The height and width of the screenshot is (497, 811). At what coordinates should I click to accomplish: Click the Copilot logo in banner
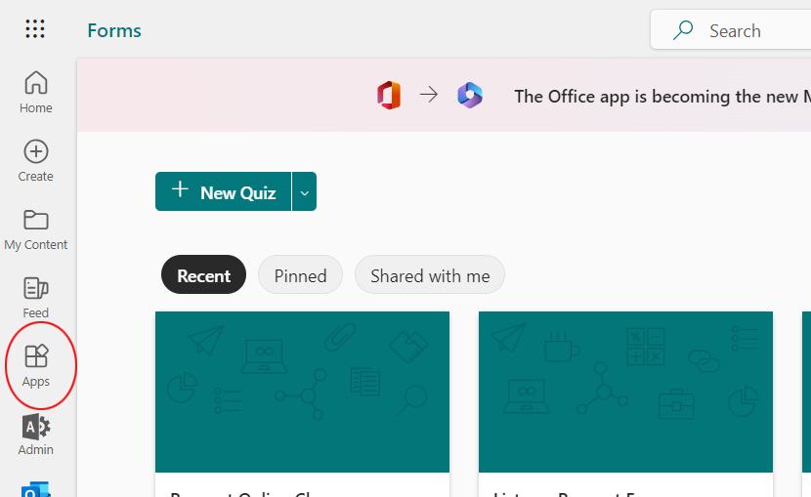pos(470,96)
